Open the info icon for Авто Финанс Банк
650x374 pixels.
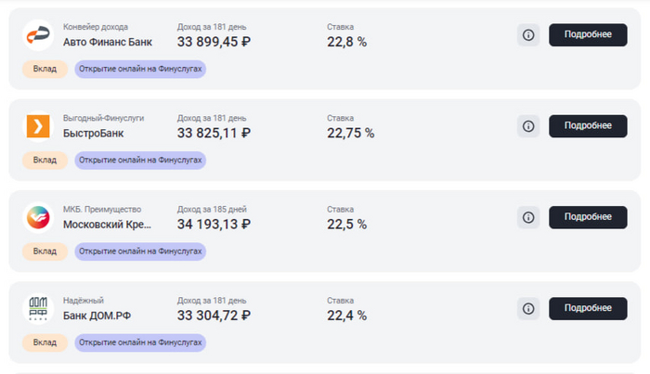coord(528,34)
